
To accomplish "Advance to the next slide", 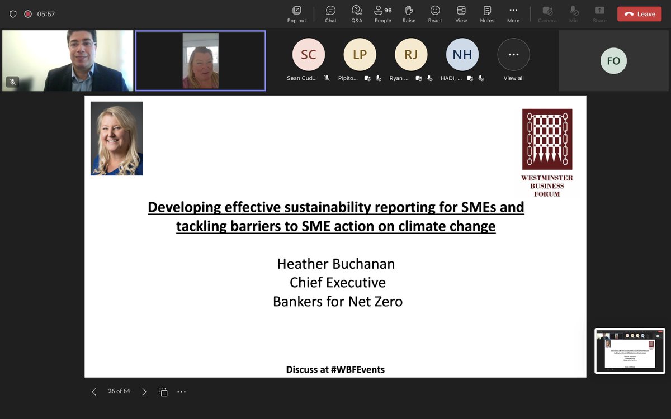I will [144, 392].
